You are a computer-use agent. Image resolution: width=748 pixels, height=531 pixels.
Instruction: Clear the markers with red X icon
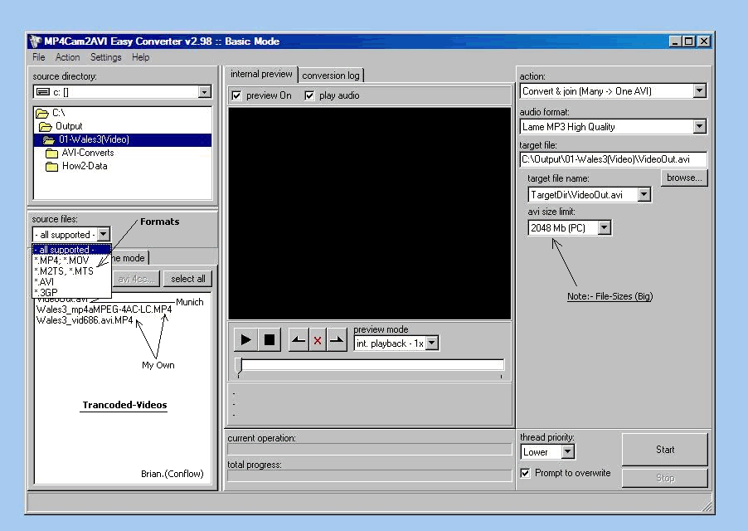click(318, 340)
